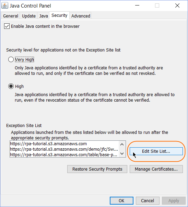The width and height of the screenshot is (188, 207).
Task: Close the Java Control Panel window
Action: [177, 5]
